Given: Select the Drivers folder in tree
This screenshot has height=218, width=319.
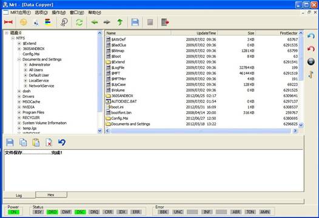Looking at the screenshot, I should click(x=29, y=97).
